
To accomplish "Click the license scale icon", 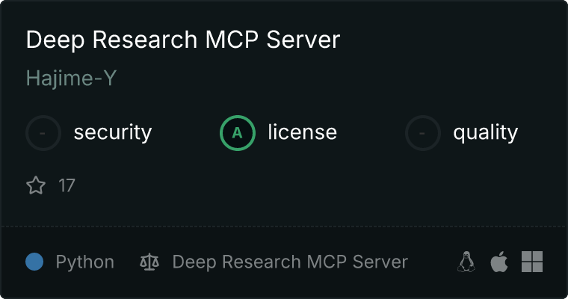I will [149, 262].
